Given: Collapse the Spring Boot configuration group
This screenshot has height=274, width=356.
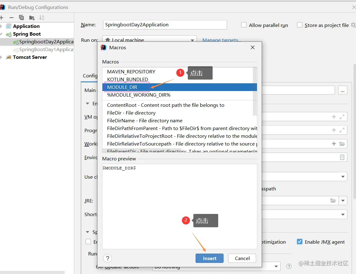Looking at the screenshot, I should pos(1,34).
